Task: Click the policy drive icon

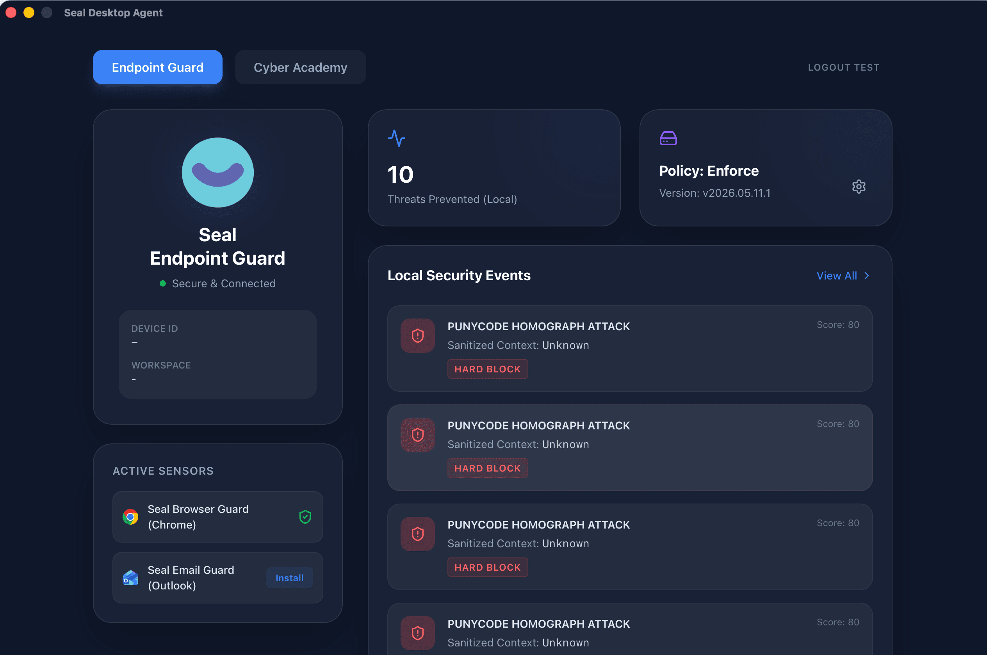Action: click(x=668, y=138)
